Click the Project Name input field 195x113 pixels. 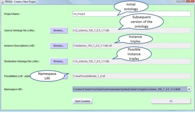(132, 14)
